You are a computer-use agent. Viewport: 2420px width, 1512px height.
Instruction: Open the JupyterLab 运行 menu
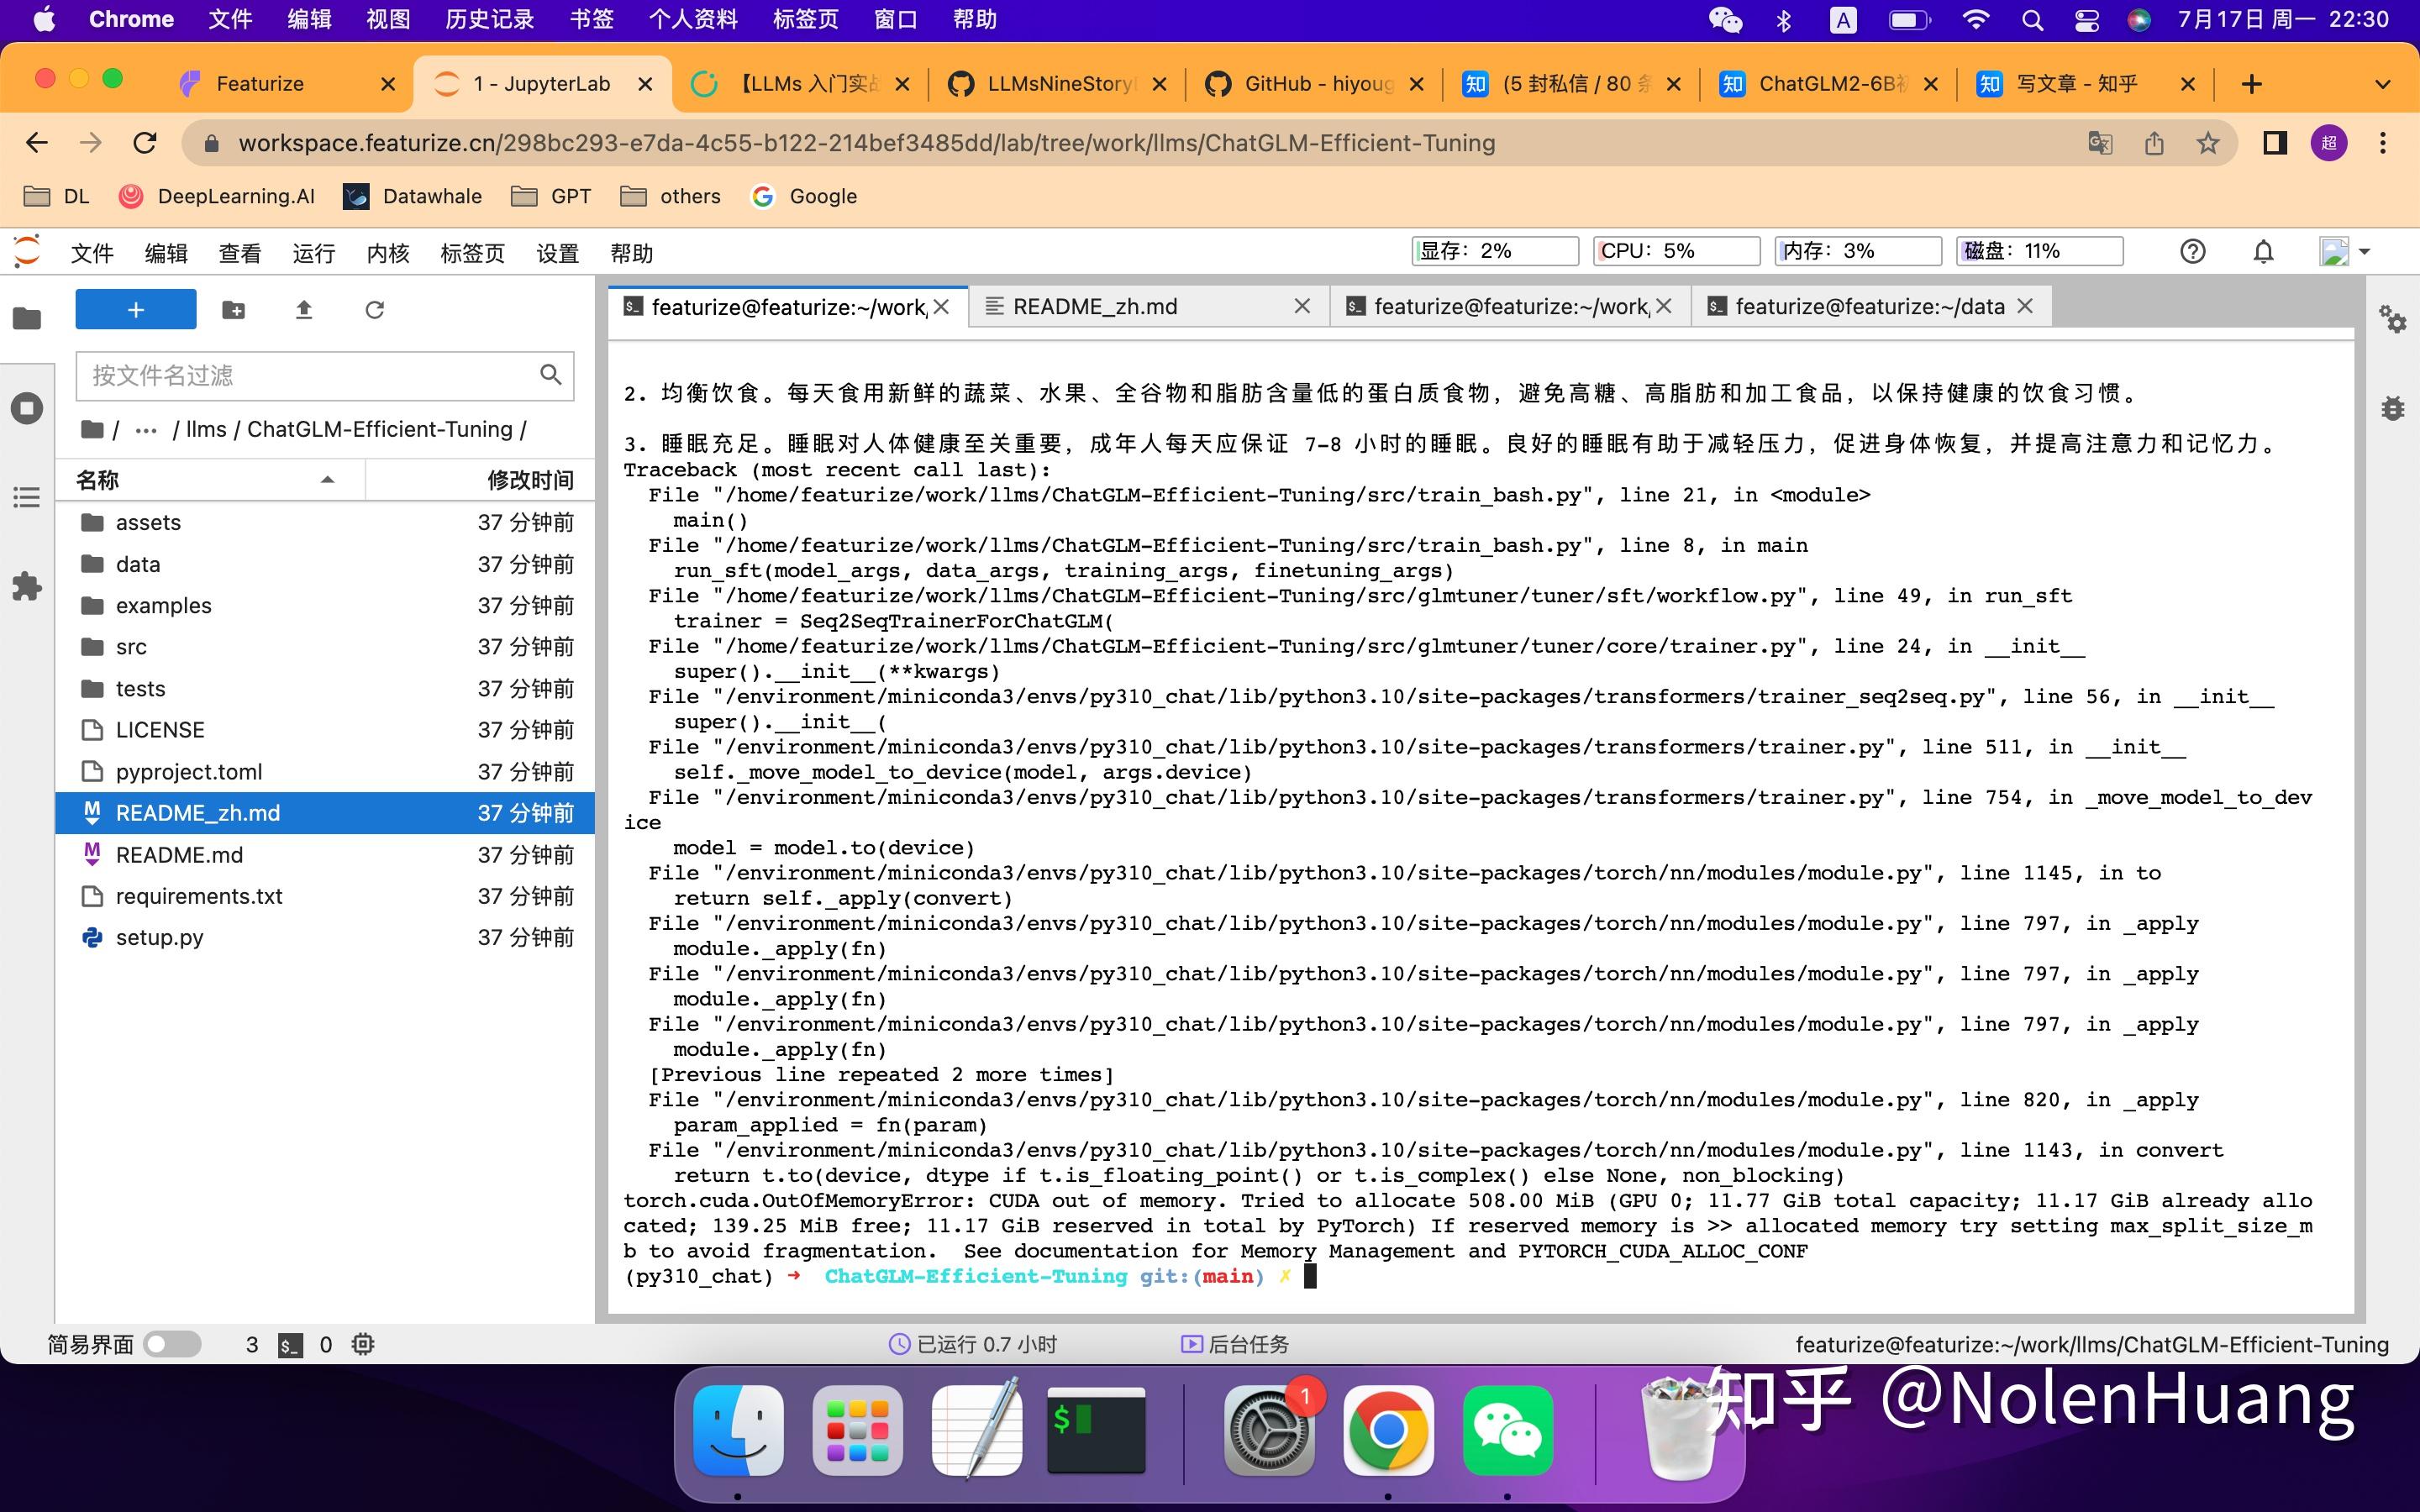pyautogui.click(x=314, y=253)
